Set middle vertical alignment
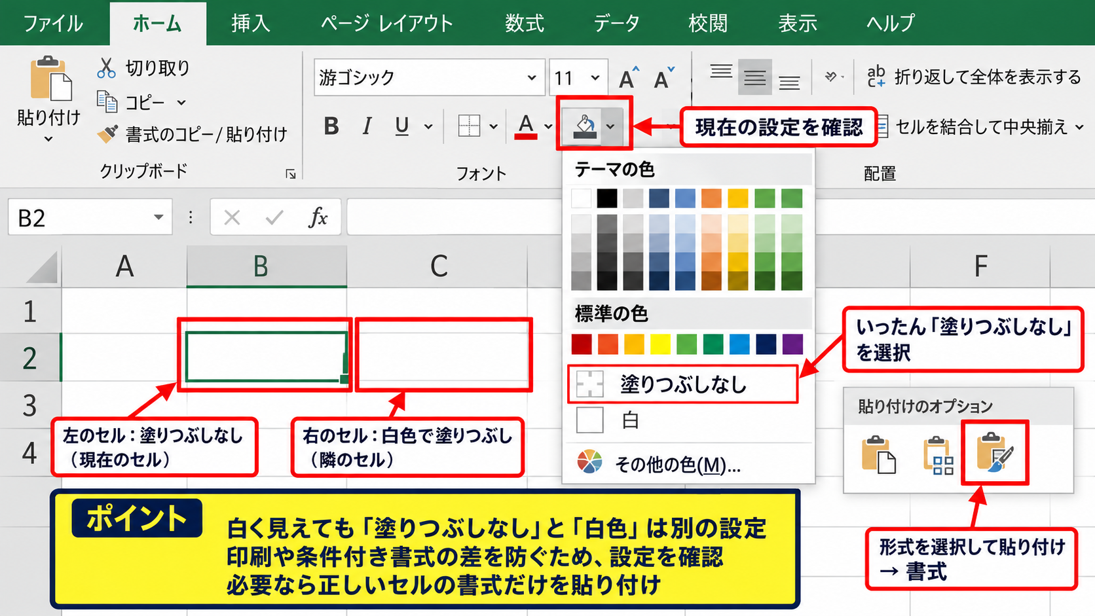The height and width of the screenshot is (616, 1095). click(754, 78)
